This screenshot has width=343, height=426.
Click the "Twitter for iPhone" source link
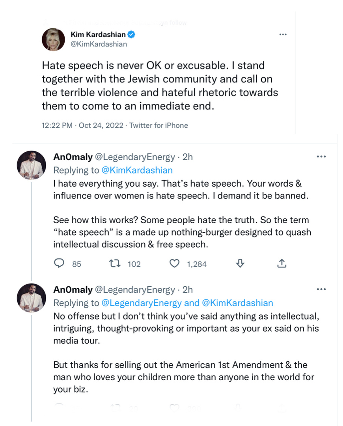point(158,125)
